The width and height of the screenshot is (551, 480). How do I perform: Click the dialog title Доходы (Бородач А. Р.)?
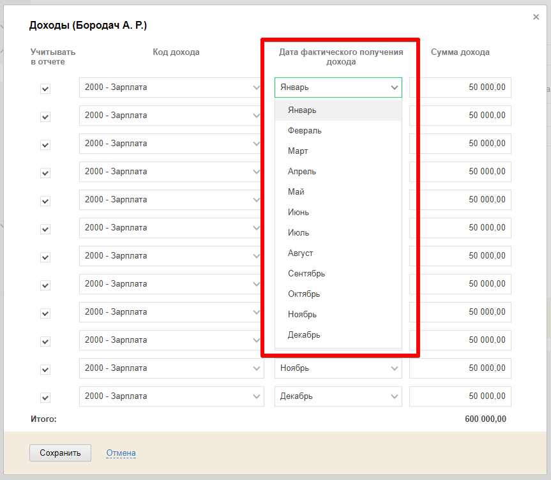(x=88, y=26)
